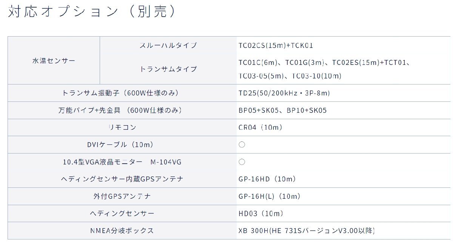Click the TC01C(6m) sensor text

pyautogui.click(x=258, y=63)
